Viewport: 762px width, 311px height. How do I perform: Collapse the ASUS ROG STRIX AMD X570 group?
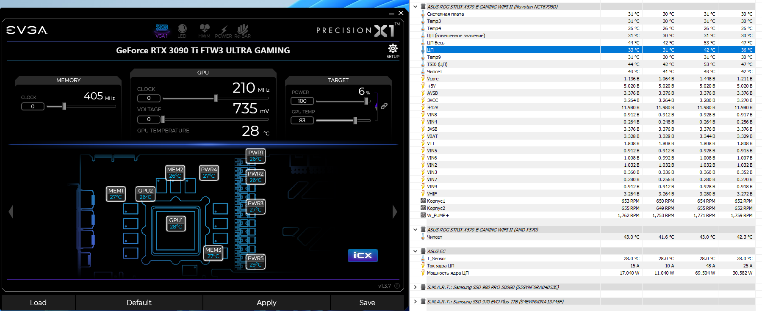(415, 230)
